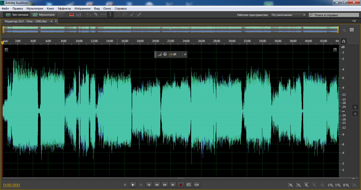The image size is (361, 190).
Task: Select the Razor tool in toolbar
Action: pos(96,15)
